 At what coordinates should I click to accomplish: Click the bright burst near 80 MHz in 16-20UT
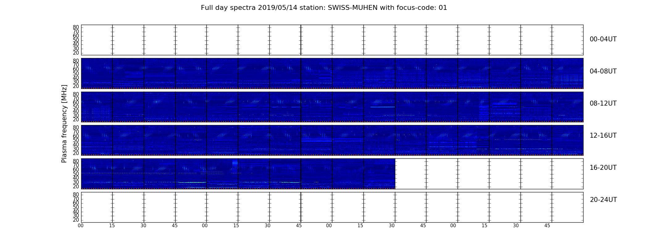point(235,162)
